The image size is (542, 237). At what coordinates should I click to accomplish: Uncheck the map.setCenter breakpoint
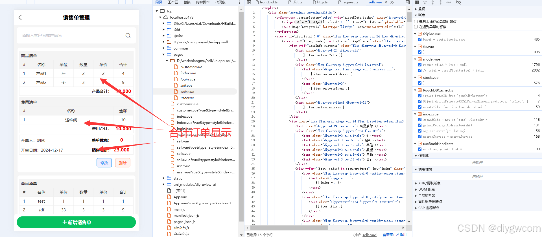(x=420, y=131)
